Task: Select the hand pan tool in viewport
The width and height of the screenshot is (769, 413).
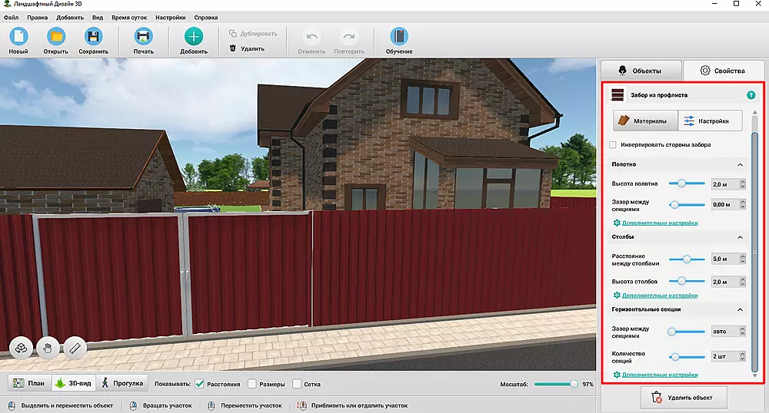Action: pyautogui.click(x=48, y=348)
